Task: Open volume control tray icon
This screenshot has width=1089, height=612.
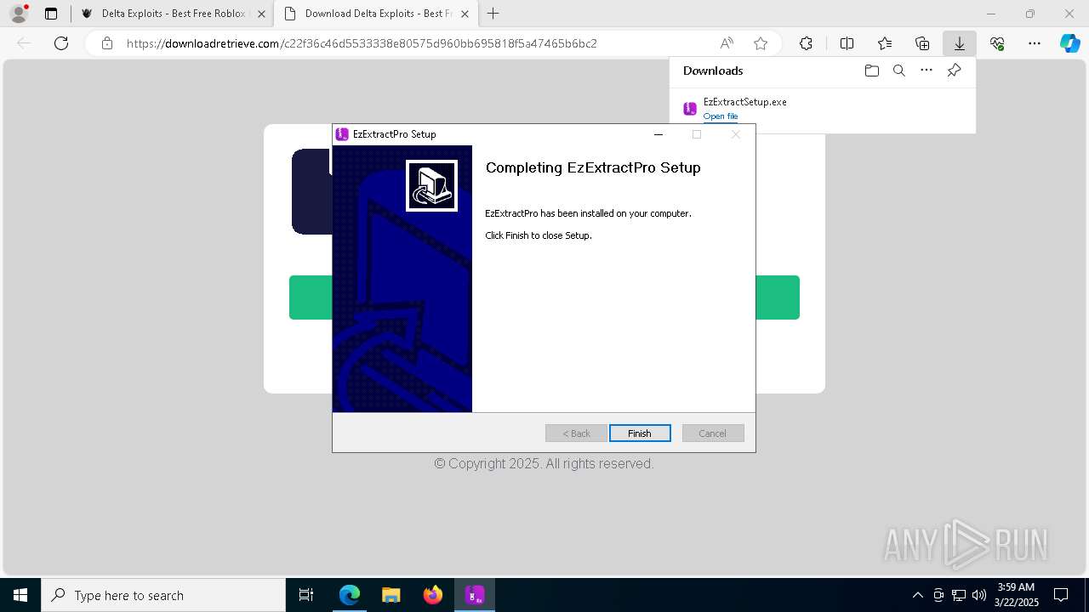Action: 979,595
